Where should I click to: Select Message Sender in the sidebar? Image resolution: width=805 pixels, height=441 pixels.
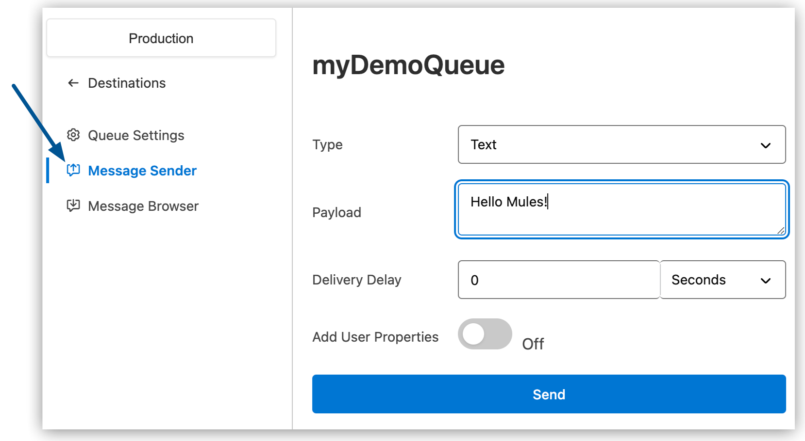coord(142,170)
